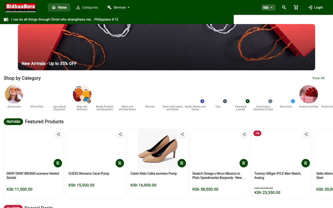Go to Home in navigation bar
The height and width of the screenshot is (208, 333).
tap(59, 7)
